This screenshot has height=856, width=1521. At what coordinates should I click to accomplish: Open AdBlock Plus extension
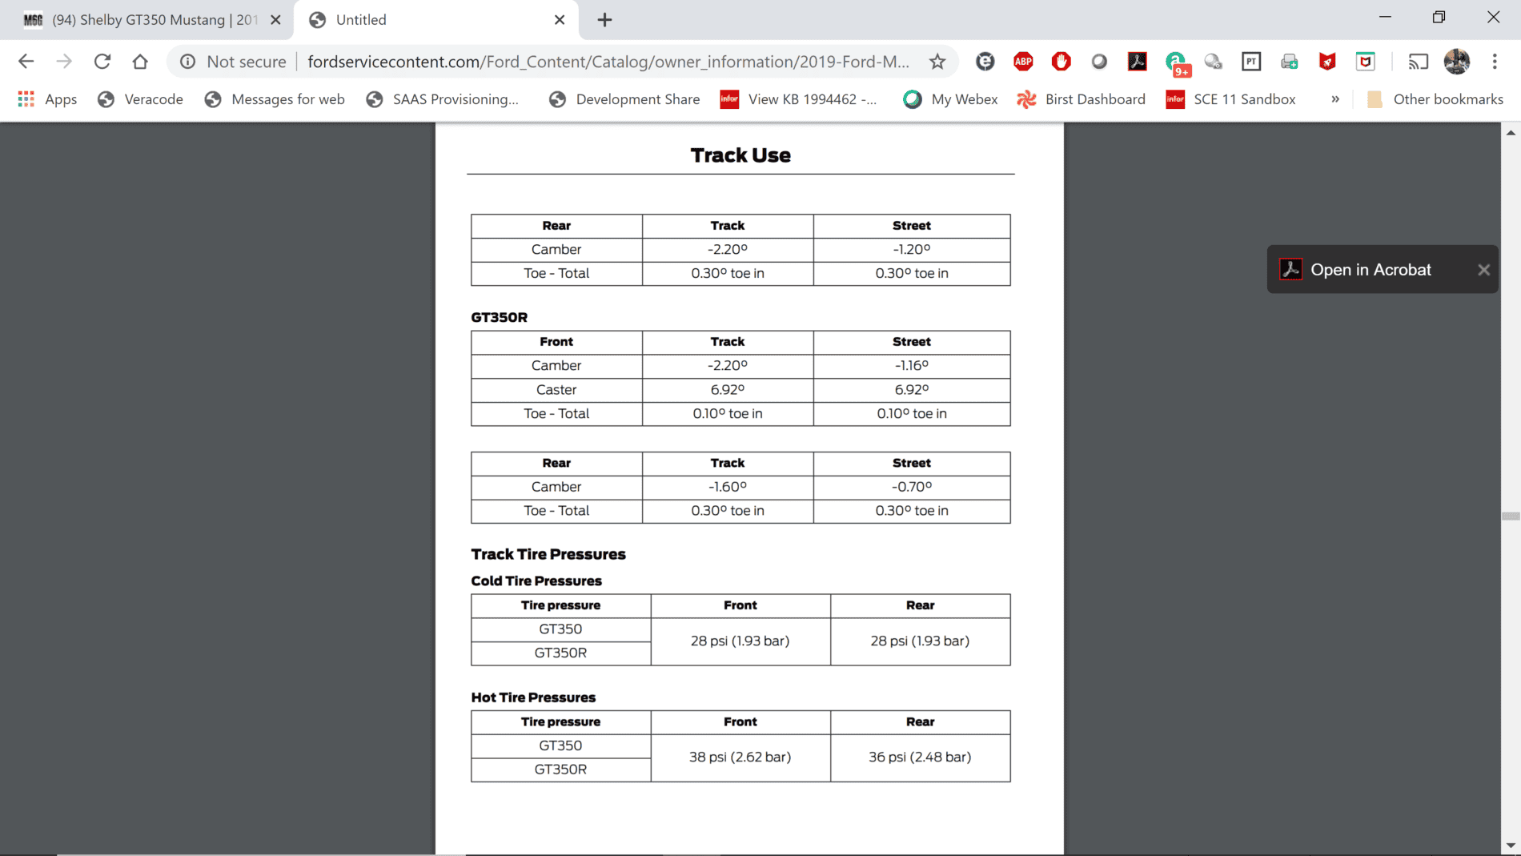point(1023,62)
